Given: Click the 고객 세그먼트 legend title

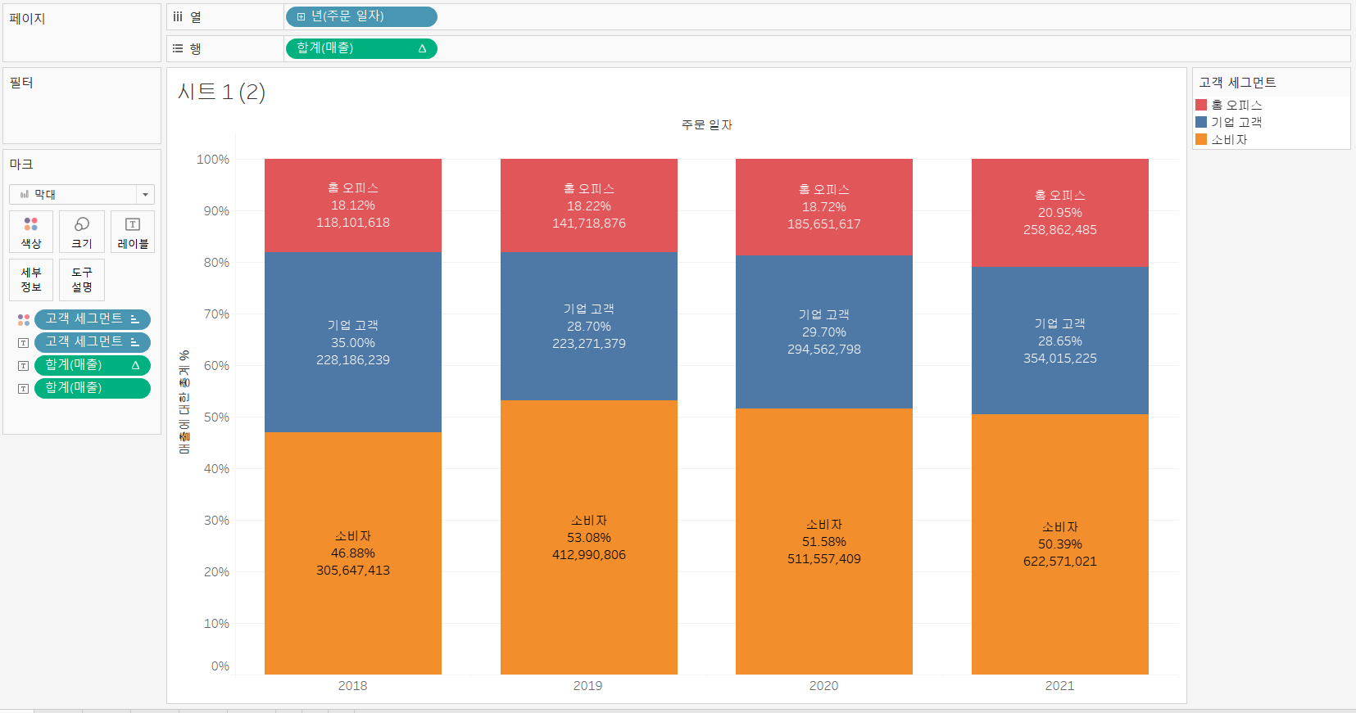Looking at the screenshot, I should tap(1237, 83).
